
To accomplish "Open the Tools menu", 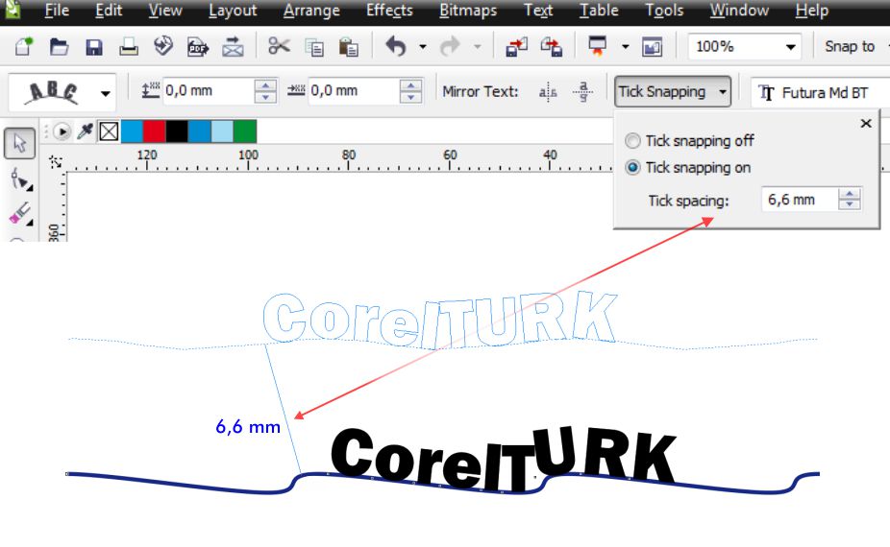I will click(x=664, y=11).
